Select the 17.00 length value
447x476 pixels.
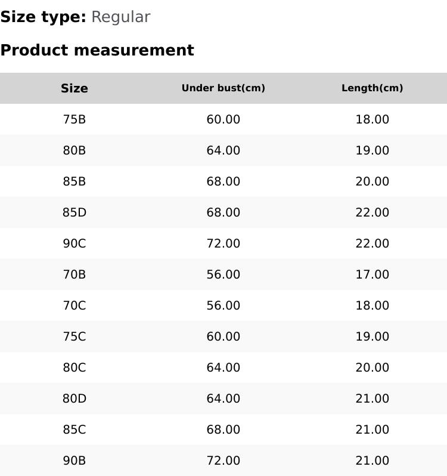tap(372, 274)
